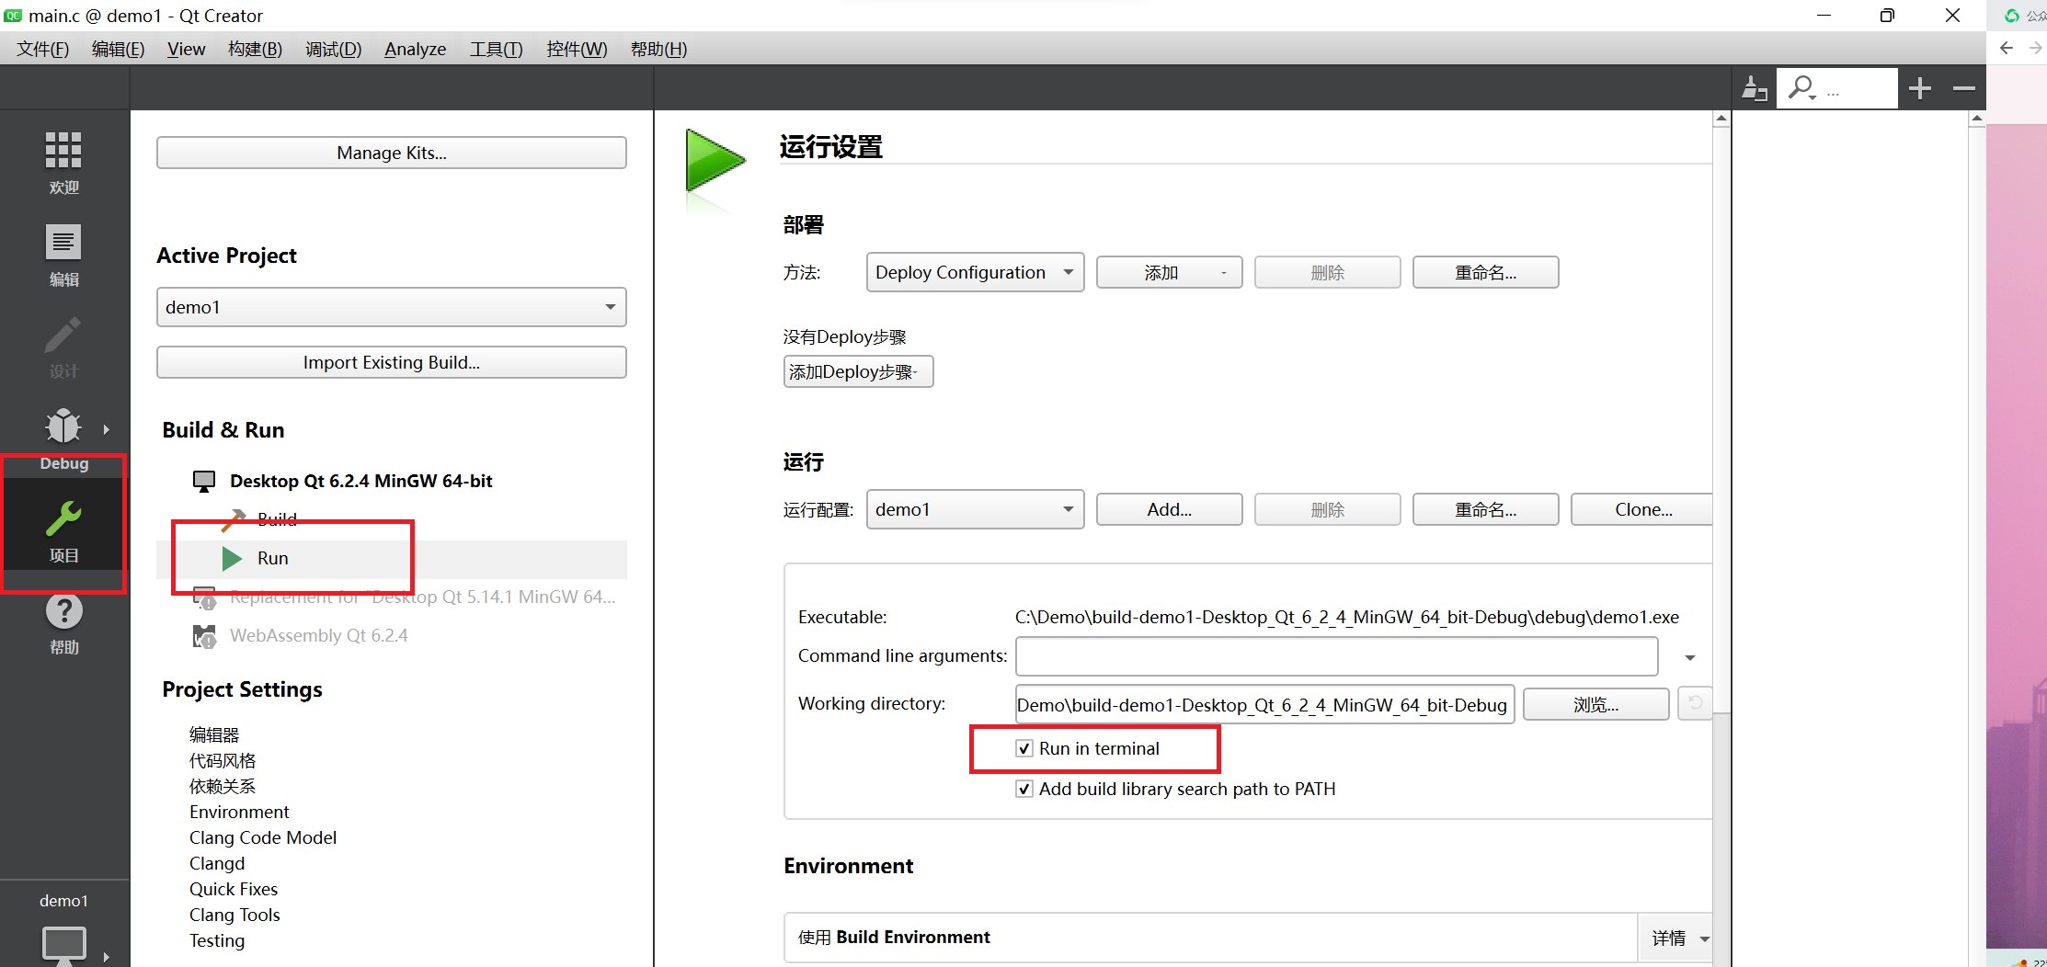Click the Working directory input field
The image size is (2047, 967).
(x=1264, y=704)
